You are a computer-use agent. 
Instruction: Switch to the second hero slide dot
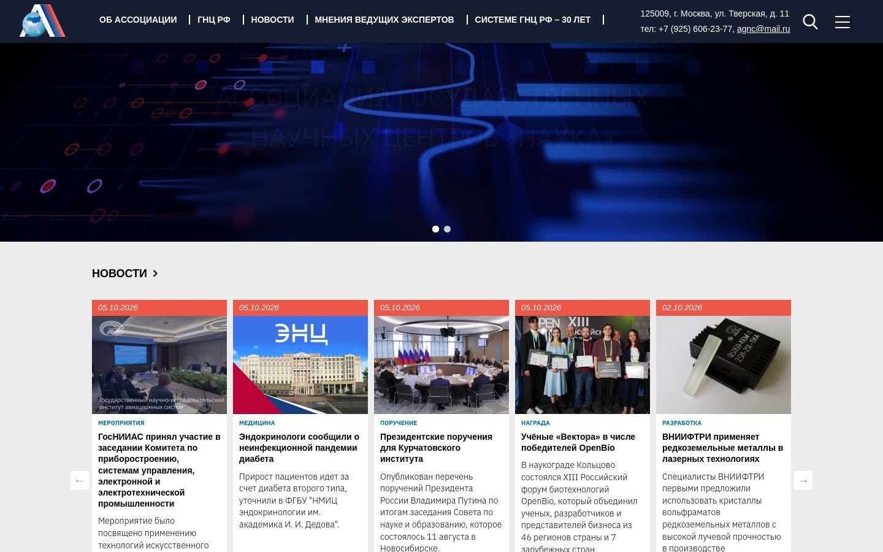tap(447, 229)
